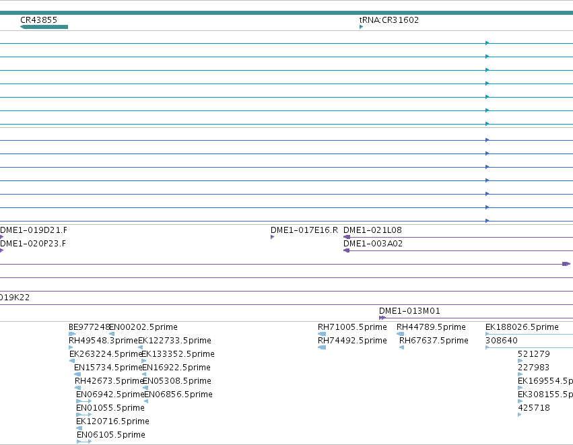The height and width of the screenshot is (445, 573).
Task: Click the RH44789.5prime feature glyph
Action: pyautogui.click(x=401, y=334)
